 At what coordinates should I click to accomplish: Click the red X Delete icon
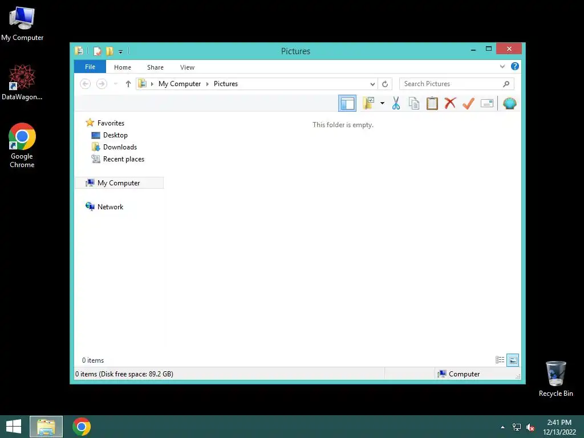pyautogui.click(x=450, y=103)
